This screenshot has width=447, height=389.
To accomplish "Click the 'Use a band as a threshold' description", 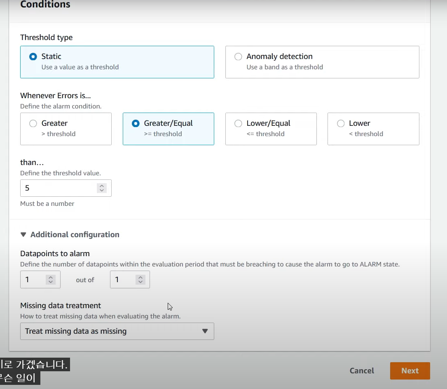I will [x=285, y=67].
